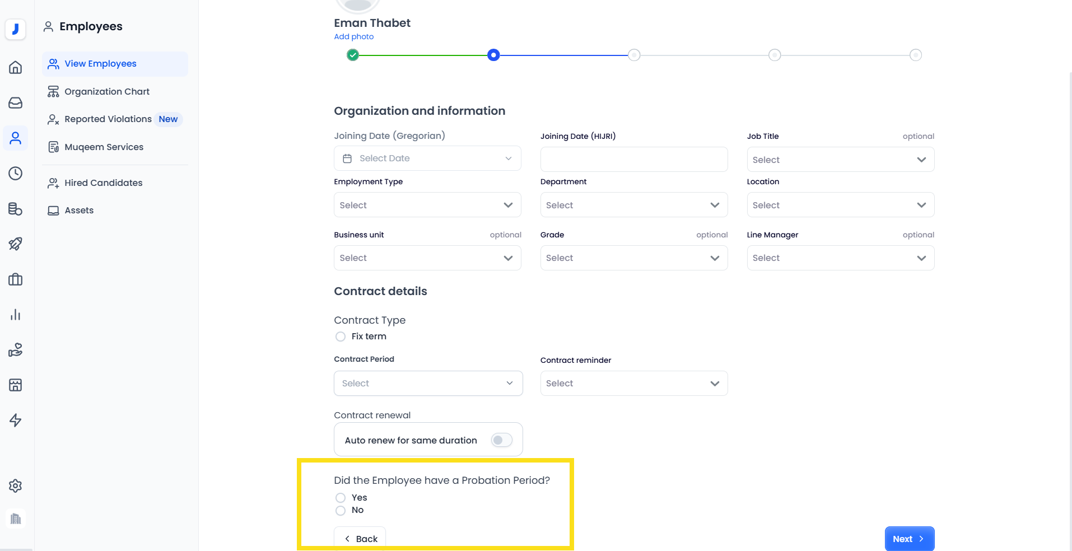Click the payroll coins icon in the sidebar
Viewport: 1072px width, 551px height.
15,209
